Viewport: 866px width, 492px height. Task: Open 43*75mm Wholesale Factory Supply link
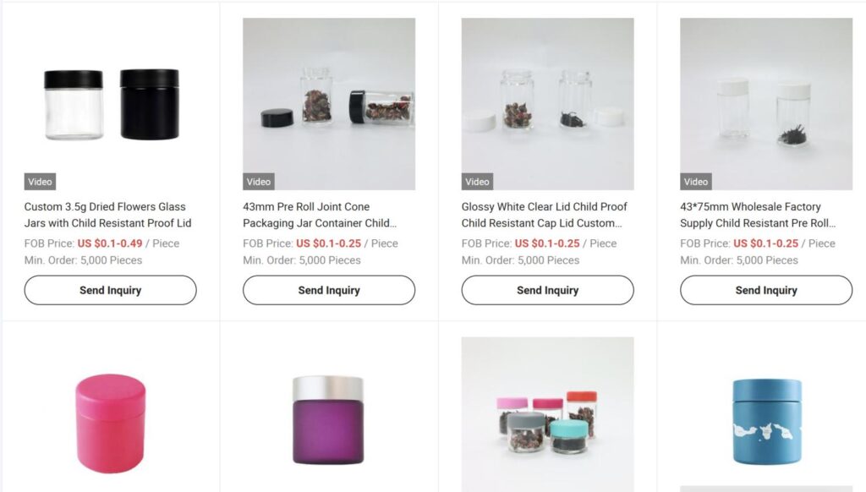coord(758,215)
